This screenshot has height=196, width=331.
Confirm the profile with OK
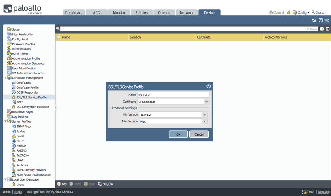click(178, 134)
